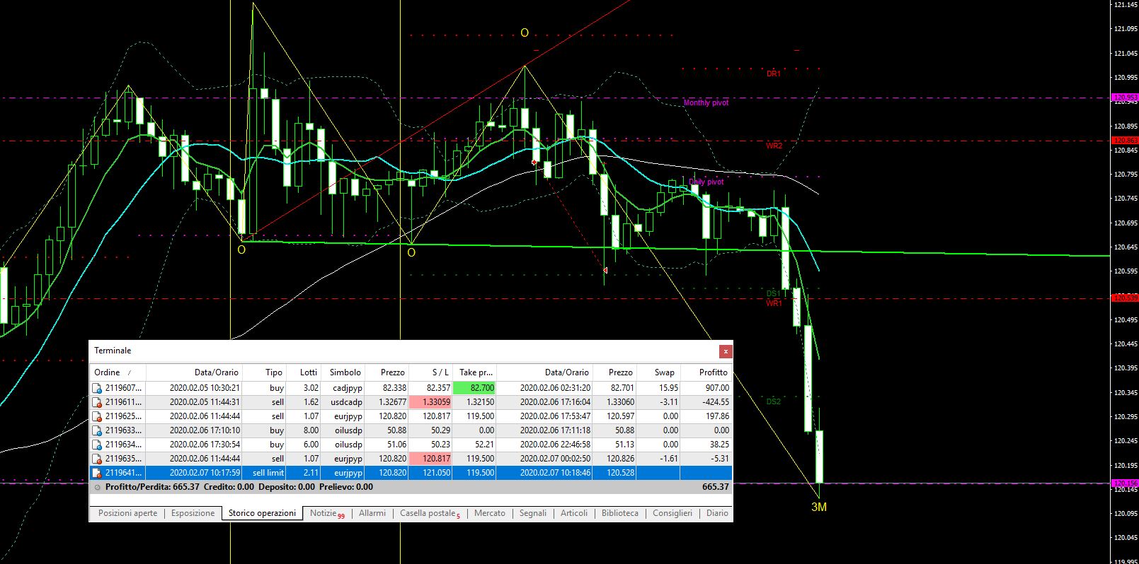The height and width of the screenshot is (564, 1139).
Task: Click the magenta 120.953 price axis label
Action: click(x=1125, y=98)
